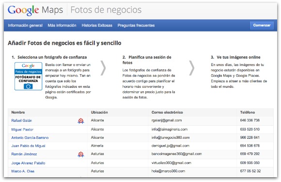Open Preguntas frecuentes section

[136, 25]
